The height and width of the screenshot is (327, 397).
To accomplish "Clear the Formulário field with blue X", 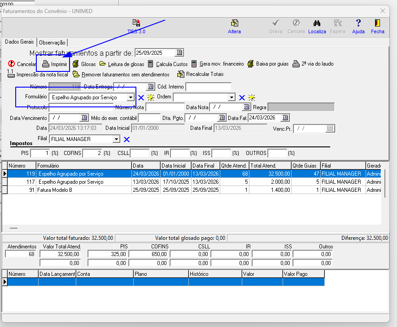I will (x=141, y=97).
